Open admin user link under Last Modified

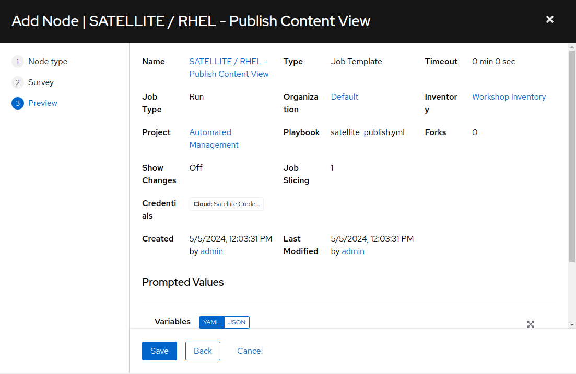click(x=353, y=251)
